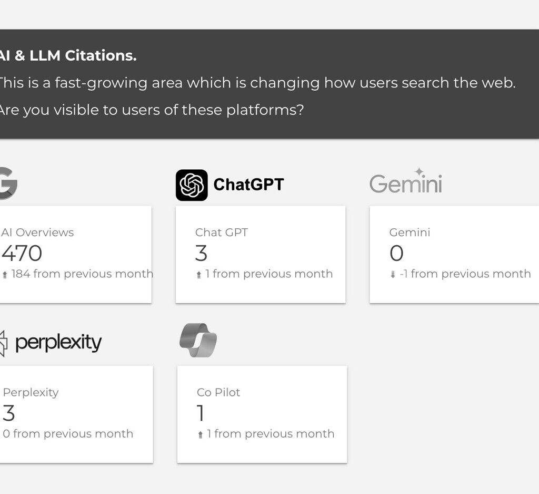Click Perplexity's "0 from previous month" text
This screenshot has width=539, height=494.
point(68,434)
